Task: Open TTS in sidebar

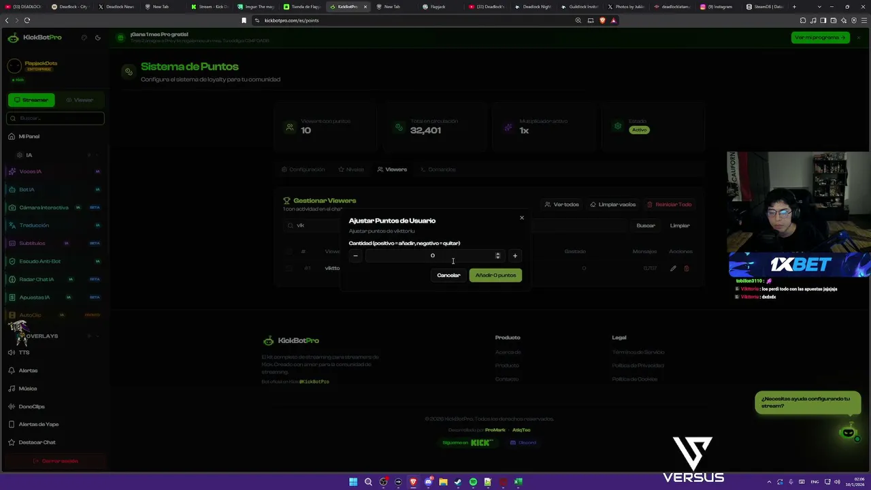Action: [x=55, y=353]
